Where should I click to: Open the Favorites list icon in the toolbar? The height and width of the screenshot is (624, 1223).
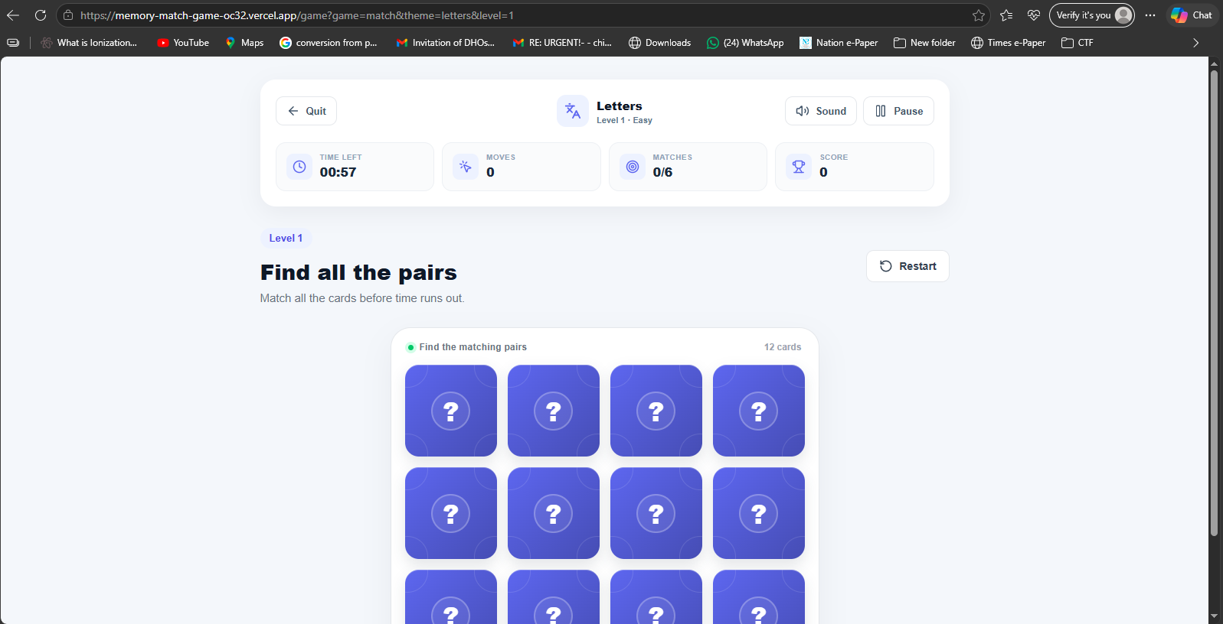(1006, 15)
